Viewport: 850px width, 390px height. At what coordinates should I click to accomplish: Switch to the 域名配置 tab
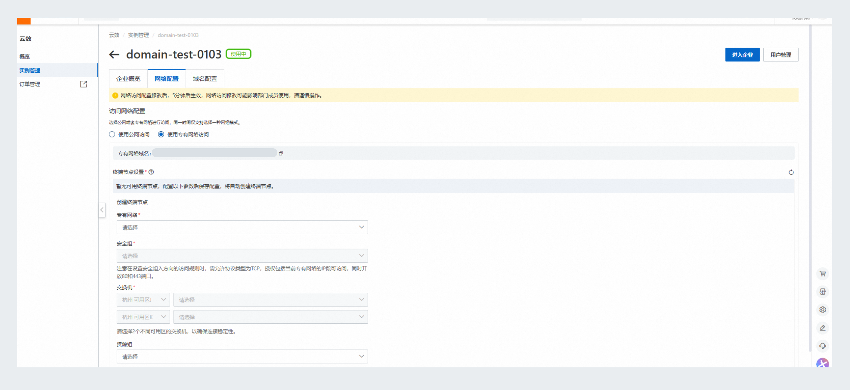pyautogui.click(x=205, y=79)
